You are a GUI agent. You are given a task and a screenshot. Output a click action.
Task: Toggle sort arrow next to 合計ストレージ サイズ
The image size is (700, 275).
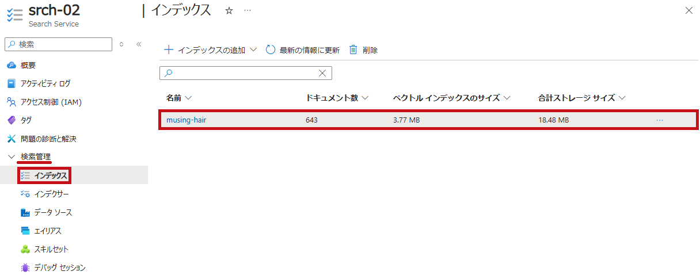tap(622, 98)
